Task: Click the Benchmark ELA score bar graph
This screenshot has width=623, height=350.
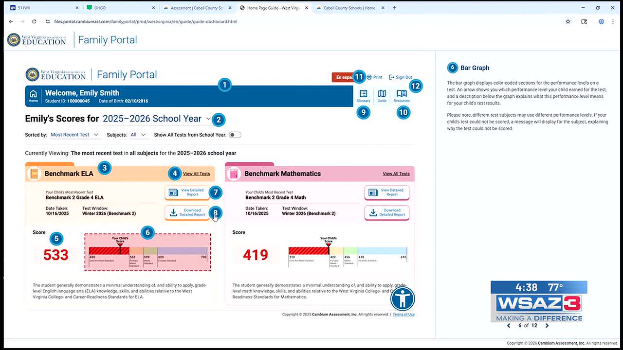Action: click(x=147, y=252)
